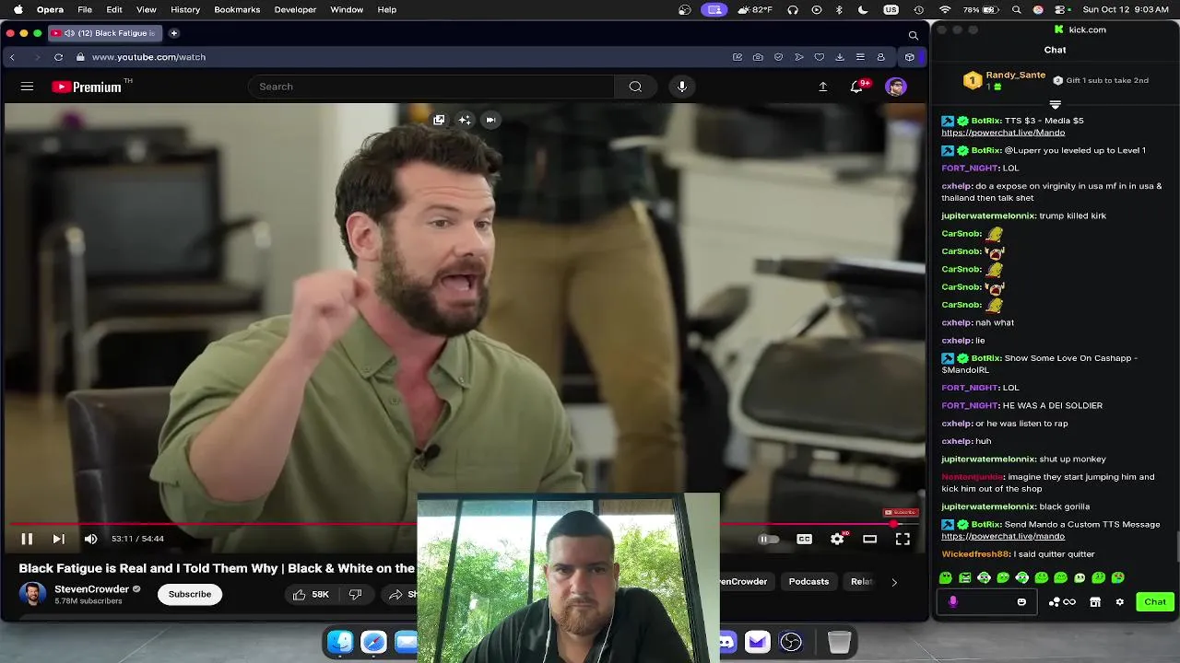The width and height of the screenshot is (1180, 663).
Task: Open video player settings gear
Action: coord(837,539)
